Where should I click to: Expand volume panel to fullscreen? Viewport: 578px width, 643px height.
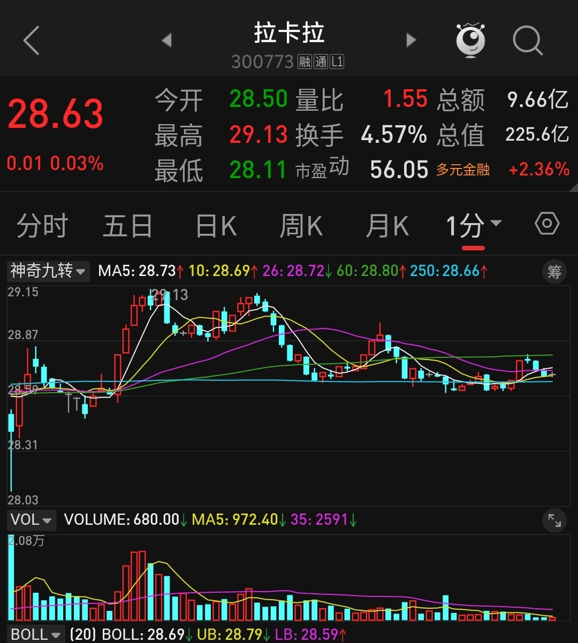(x=554, y=521)
